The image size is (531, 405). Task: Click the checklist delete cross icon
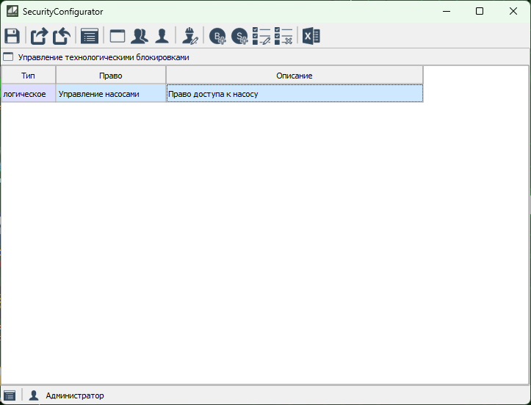pyautogui.click(x=283, y=36)
